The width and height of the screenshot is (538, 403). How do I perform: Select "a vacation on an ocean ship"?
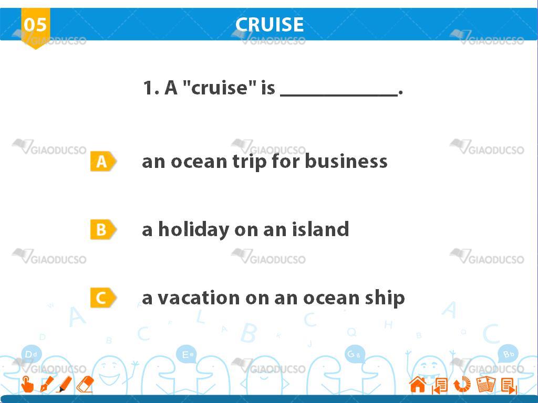[x=273, y=298]
